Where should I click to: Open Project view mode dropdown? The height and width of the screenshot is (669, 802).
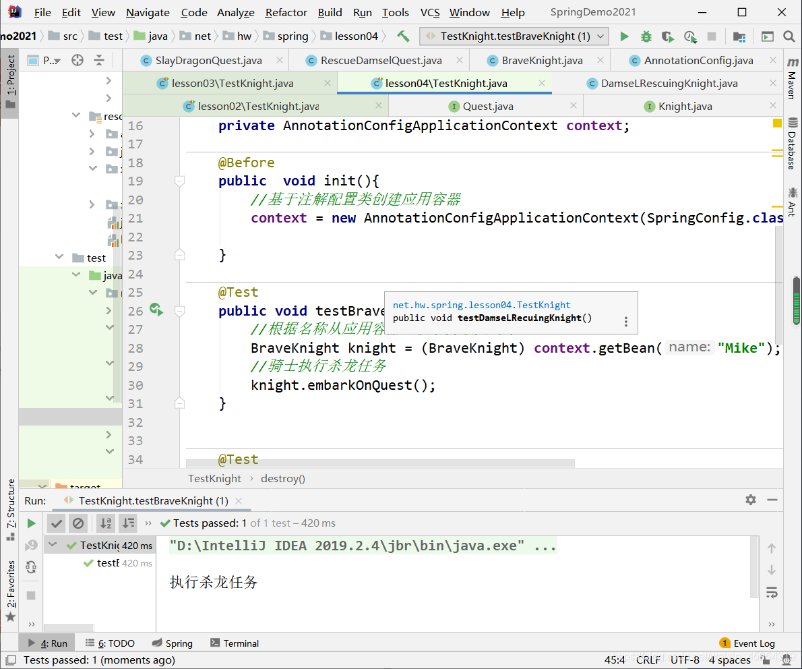[52, 61]
